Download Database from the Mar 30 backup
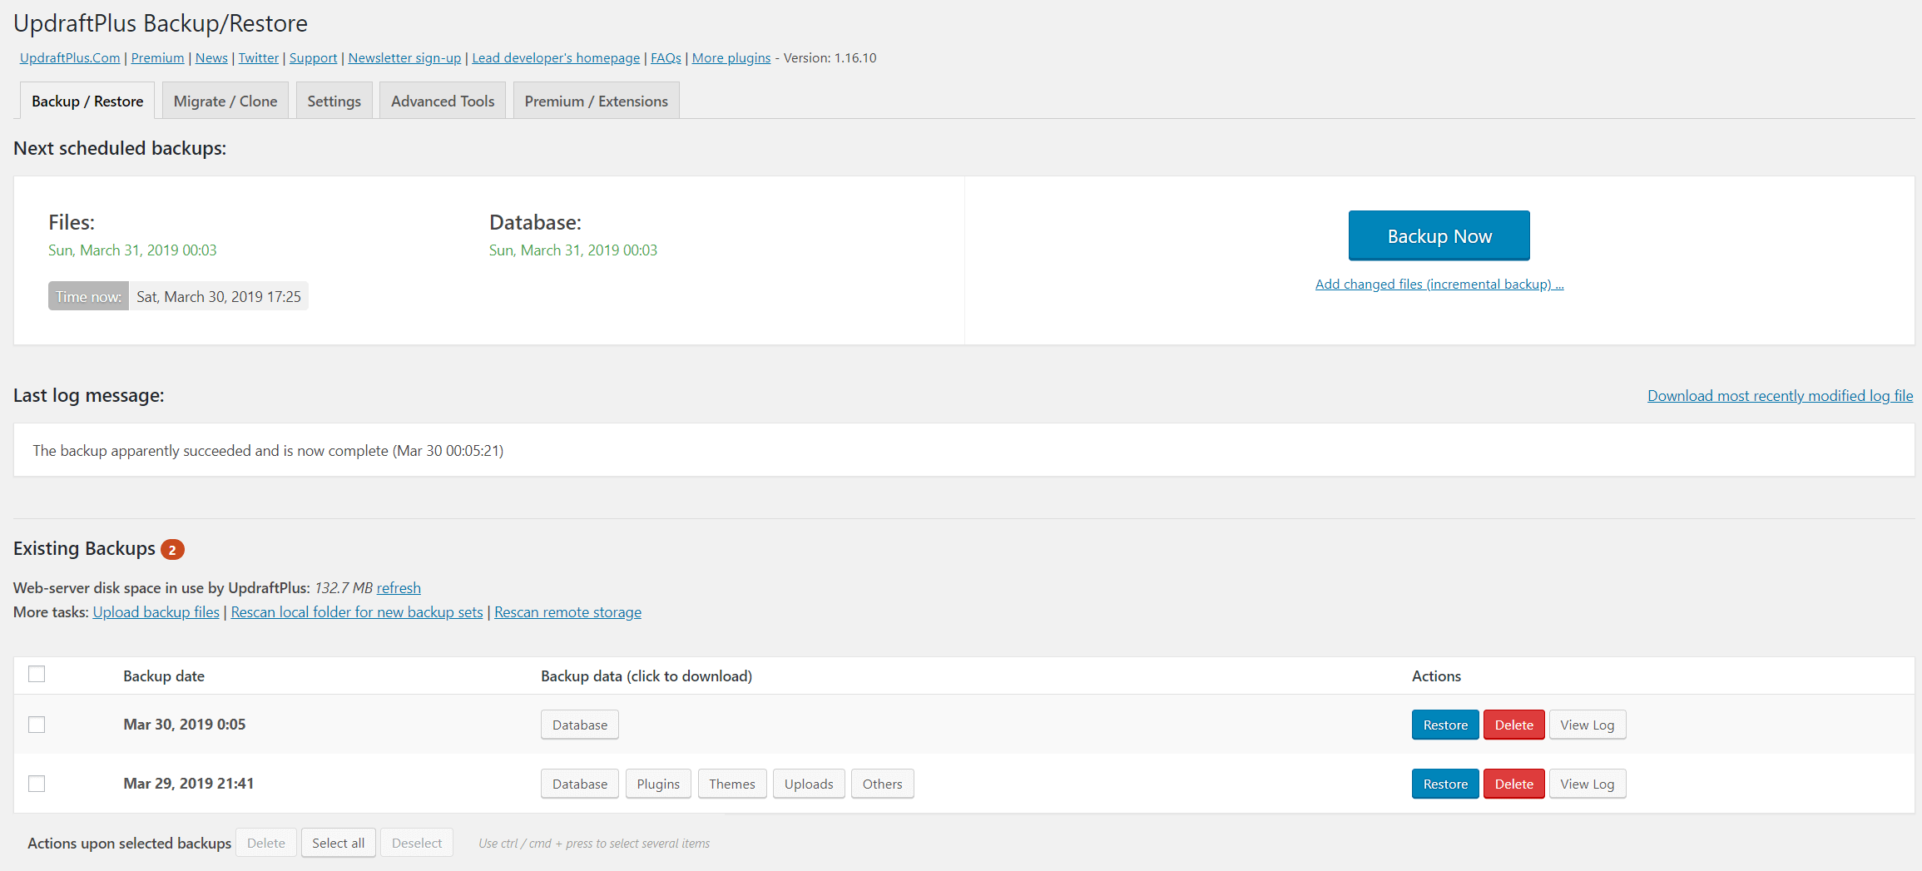Viewport: 1922px width, 871px height. tap(579, 725)
